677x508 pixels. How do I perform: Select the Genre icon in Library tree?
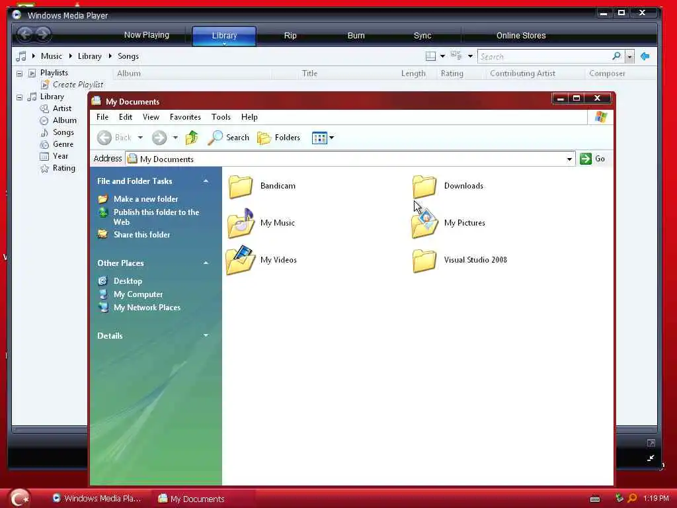pos(44,144)
